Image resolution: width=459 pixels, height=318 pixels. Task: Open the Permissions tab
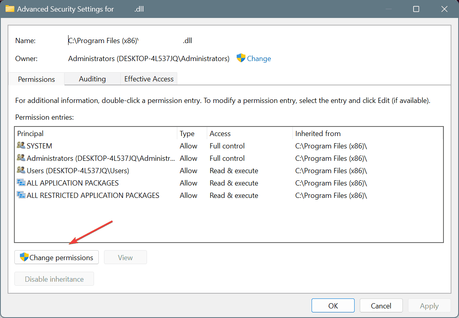pos(36,79)
